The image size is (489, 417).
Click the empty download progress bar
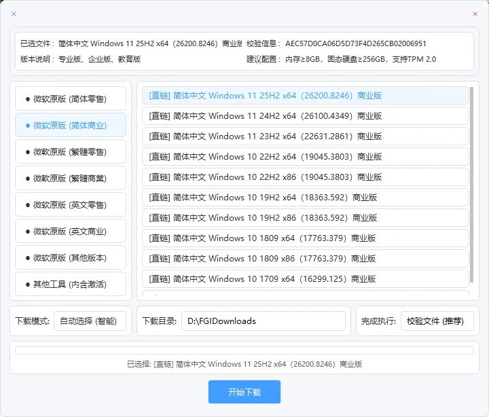click(x=244, y=350)
